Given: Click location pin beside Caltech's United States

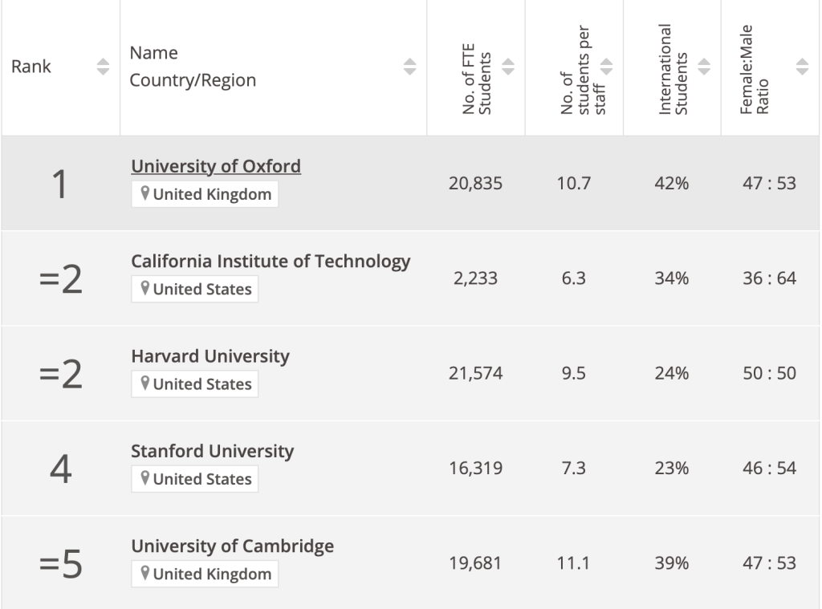Looking at the screenshot, I should 145,288.
